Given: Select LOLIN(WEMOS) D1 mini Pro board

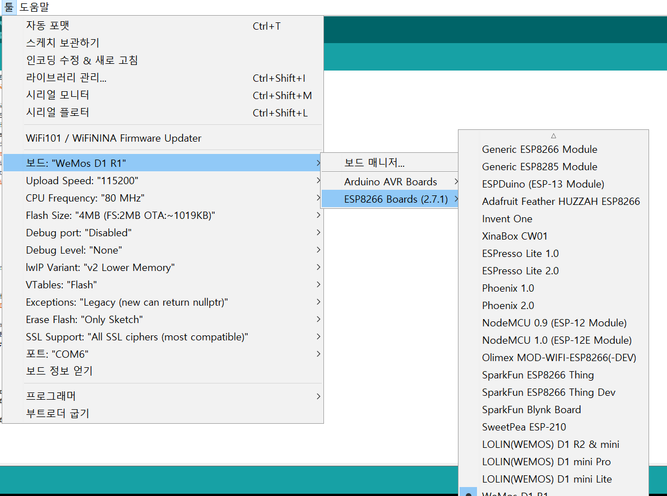Looking at the screenshot, I should [x=553, y=462].
